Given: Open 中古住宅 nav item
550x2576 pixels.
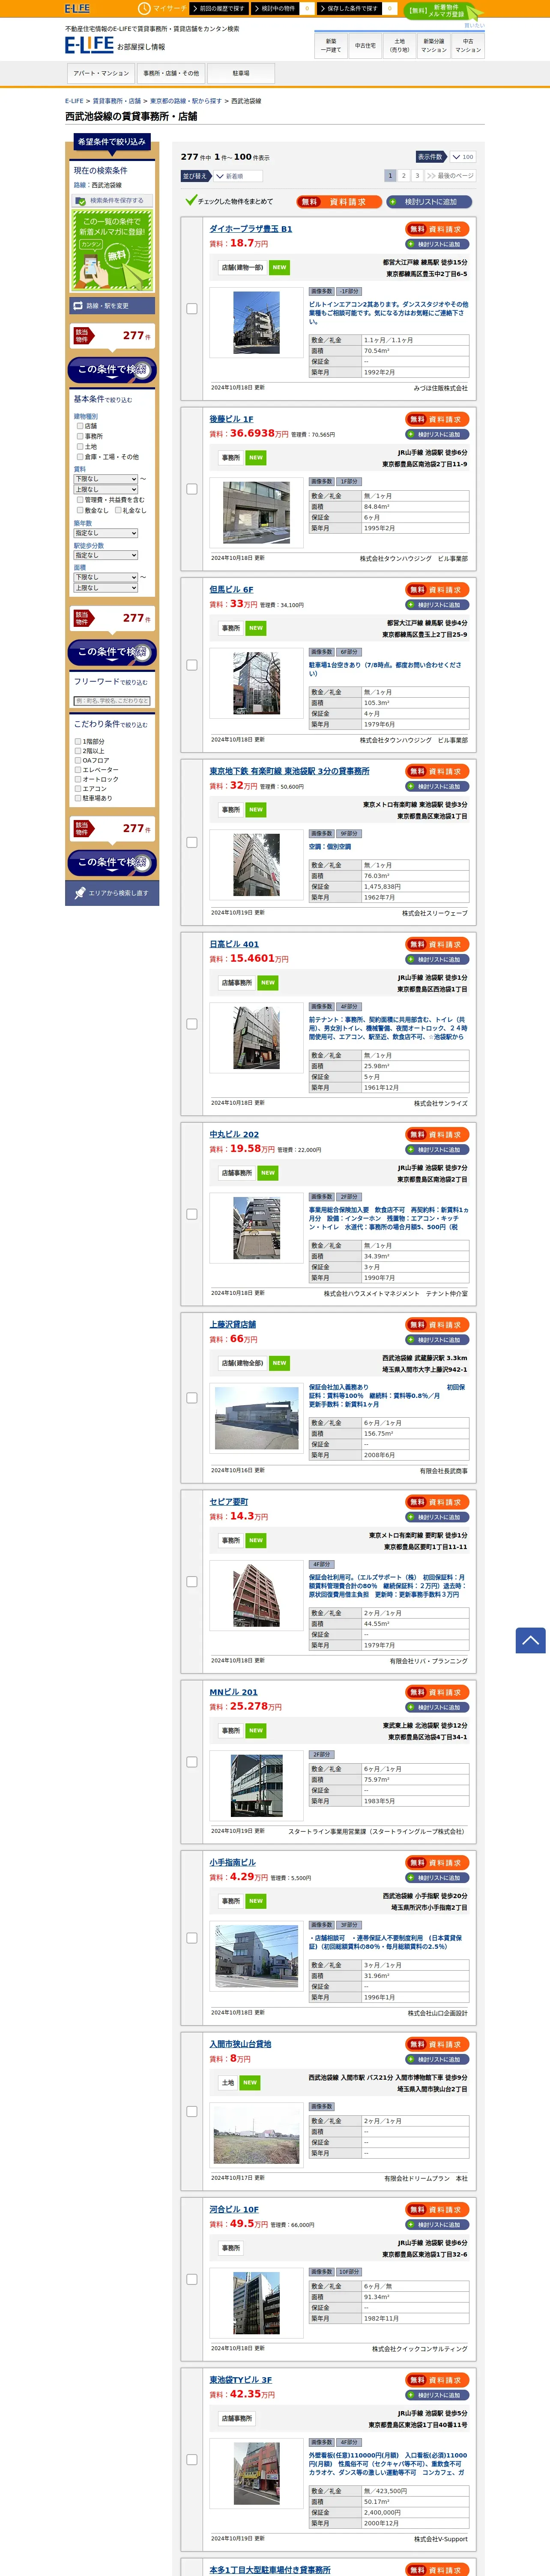Looking at the screenshot, I should pos(365,45).
